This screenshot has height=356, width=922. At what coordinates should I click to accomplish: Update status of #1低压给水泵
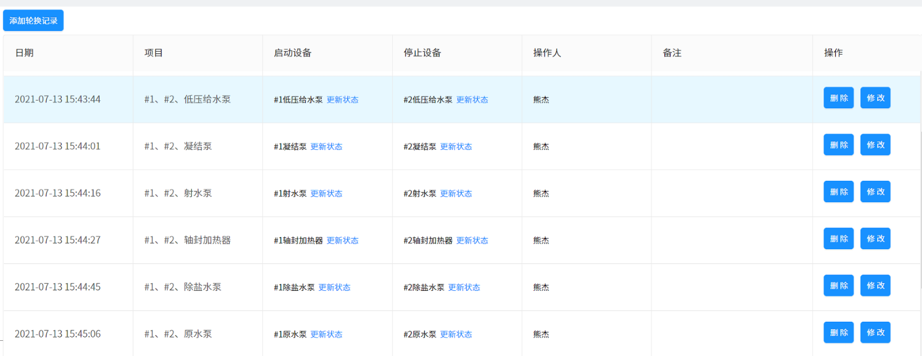coord(342,100)
